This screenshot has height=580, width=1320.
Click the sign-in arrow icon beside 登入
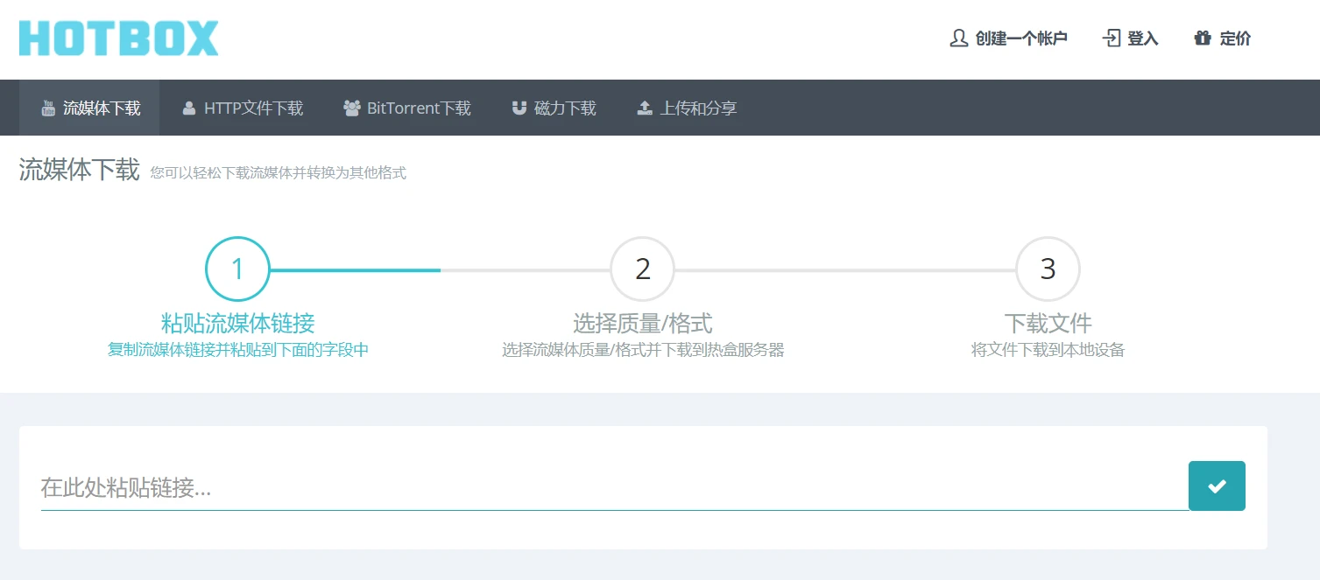pyautogui.click(x=1112, y=38)
